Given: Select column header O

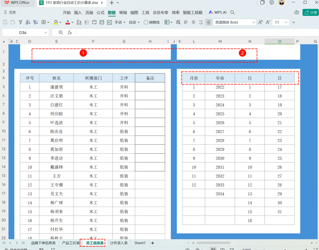Looking at the screenshot, I should [279, 41].
